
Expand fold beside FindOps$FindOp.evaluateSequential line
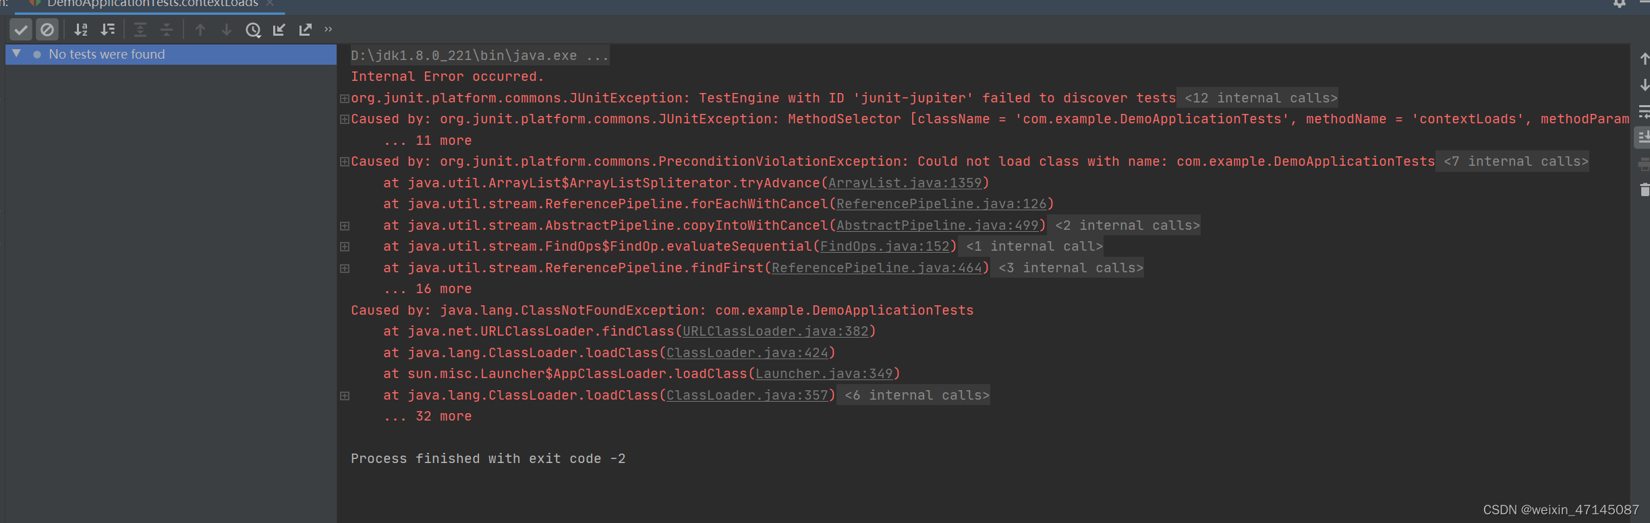coord(345,247)
